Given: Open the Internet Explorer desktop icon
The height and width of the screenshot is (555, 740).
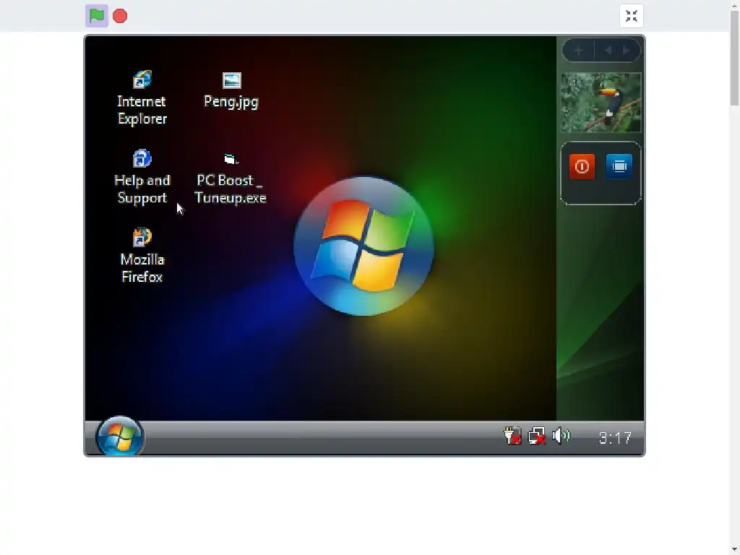Looking at the screenshot, I should coord(142,79).
